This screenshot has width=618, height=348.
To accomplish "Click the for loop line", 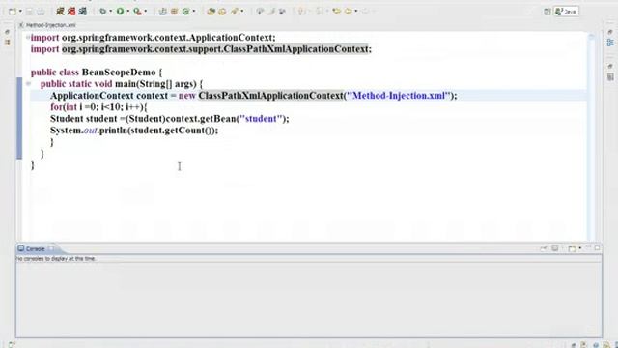I will pyautogui.click(x=98, y=107).
